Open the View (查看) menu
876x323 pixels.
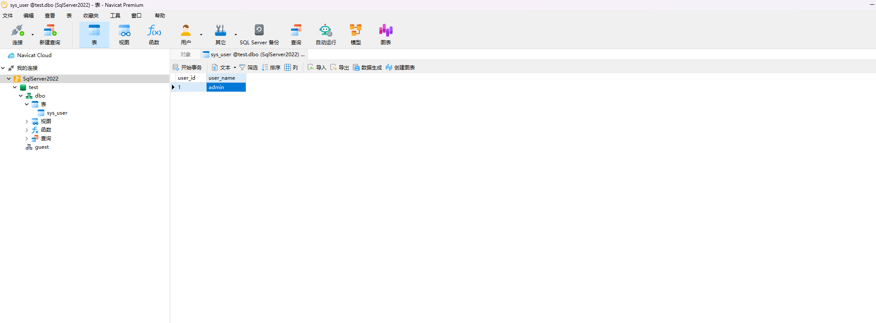[x=50, y=16]
